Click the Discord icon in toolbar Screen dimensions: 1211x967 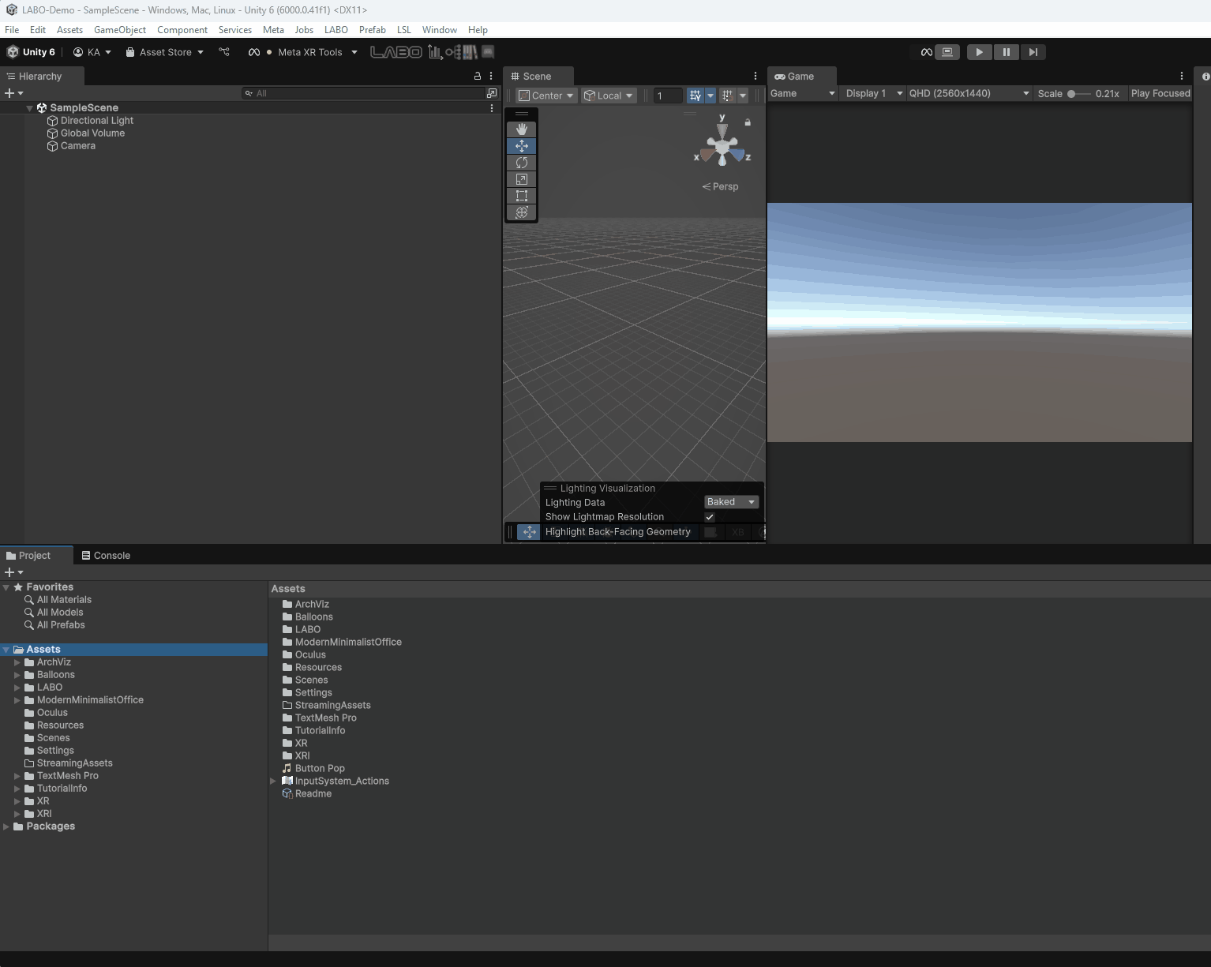(488, 52)
